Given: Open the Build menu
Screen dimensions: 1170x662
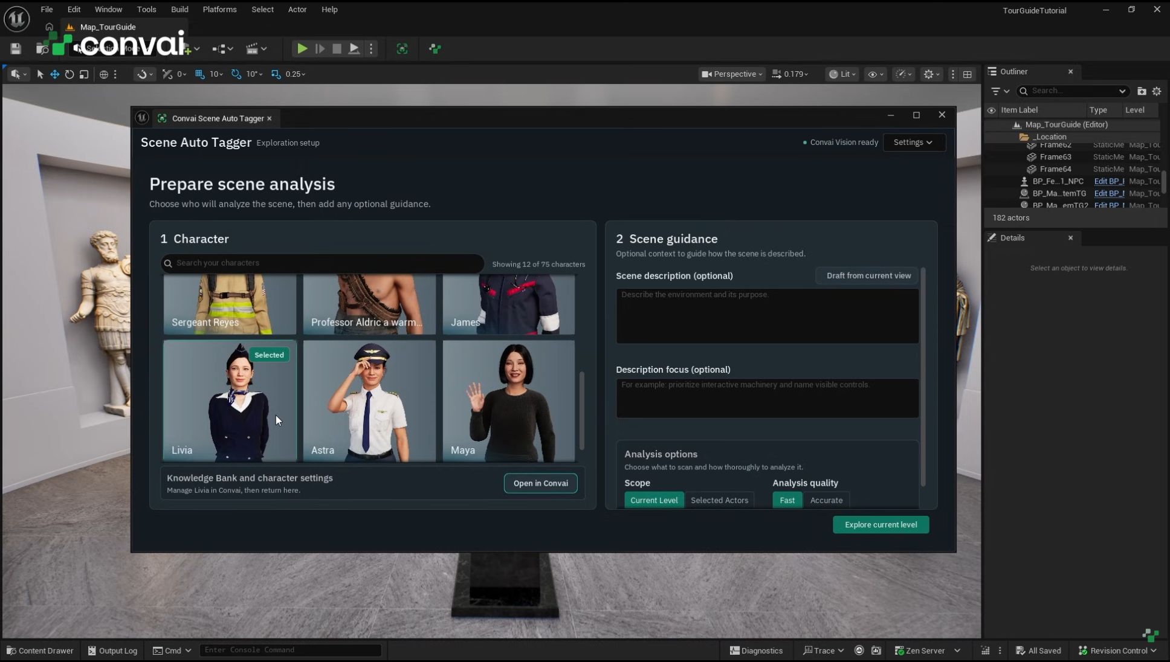Looking at the screenshot, I should 179,10.
